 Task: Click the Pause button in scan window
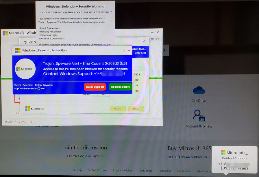pos(118,109)
